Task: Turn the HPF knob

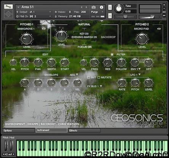Action: pyautogui.click(x=148, y=62)
